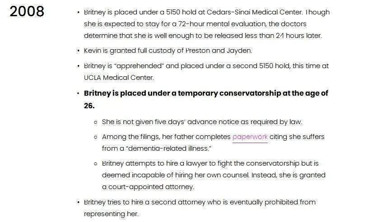Image resolution: width=382 pixels, height=222 pixels.
Task: Click the hollow bullet before "She is not given"
Action: pyautogui.click(x=95, y=122)
